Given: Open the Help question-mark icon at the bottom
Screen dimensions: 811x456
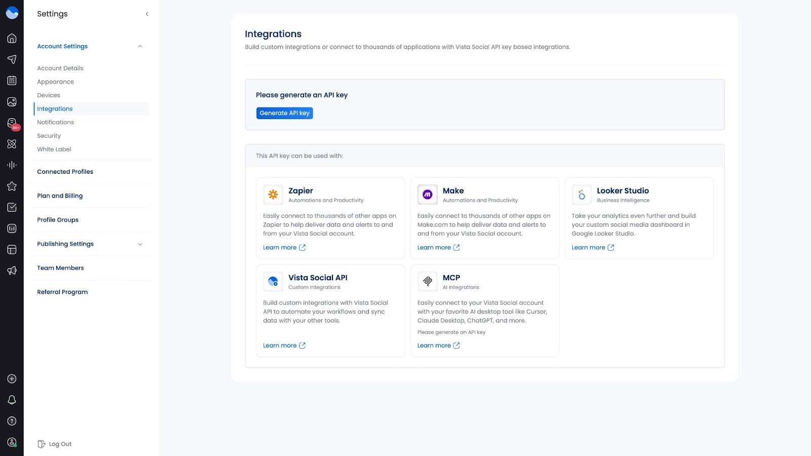Looking at the screenshot, I should pyautogui.click(x=11, y=421).
